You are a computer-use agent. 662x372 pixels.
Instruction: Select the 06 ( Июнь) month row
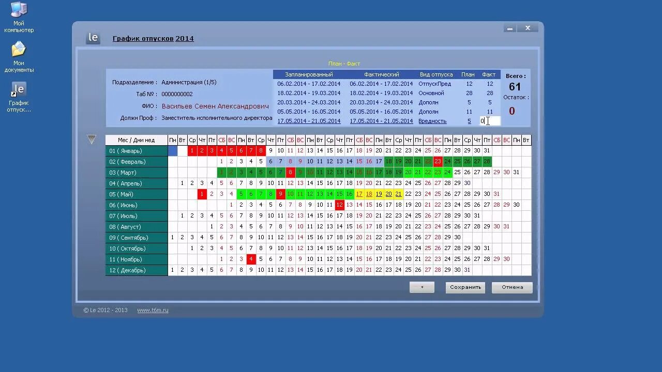137,205
